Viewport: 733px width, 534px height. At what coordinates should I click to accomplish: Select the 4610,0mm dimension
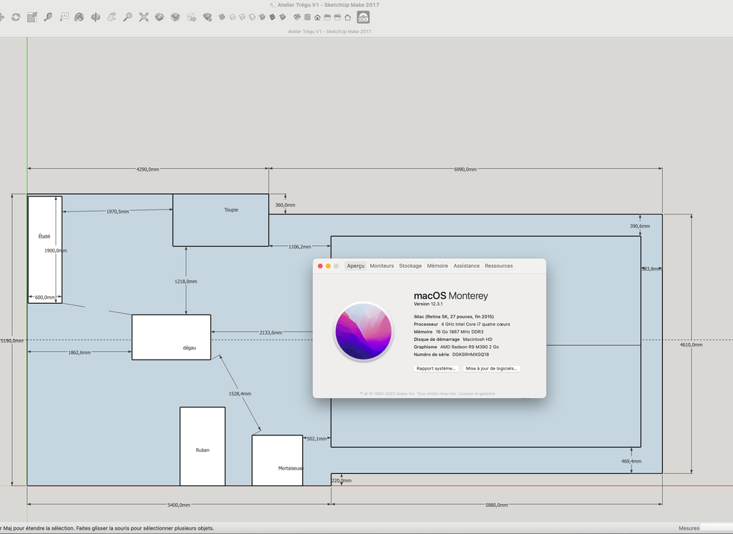tap(691, 345)
